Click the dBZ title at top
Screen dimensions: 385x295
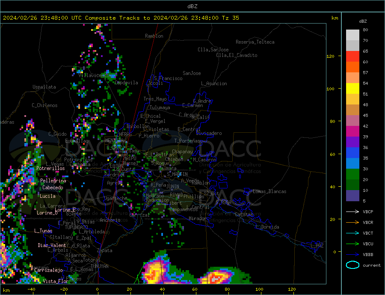tap(192, 6)
